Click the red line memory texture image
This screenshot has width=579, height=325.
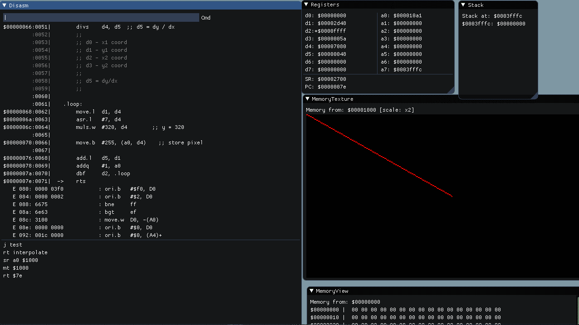(x=442, y=196)
